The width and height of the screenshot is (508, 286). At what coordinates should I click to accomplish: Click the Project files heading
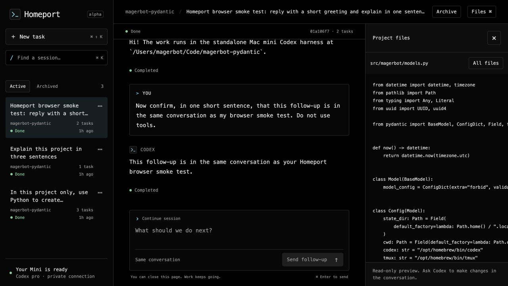(x=391, y=38)
